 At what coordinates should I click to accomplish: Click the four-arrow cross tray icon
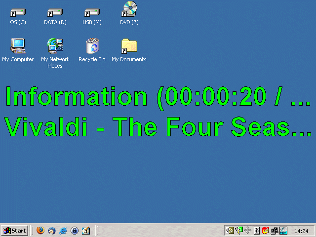248,231
